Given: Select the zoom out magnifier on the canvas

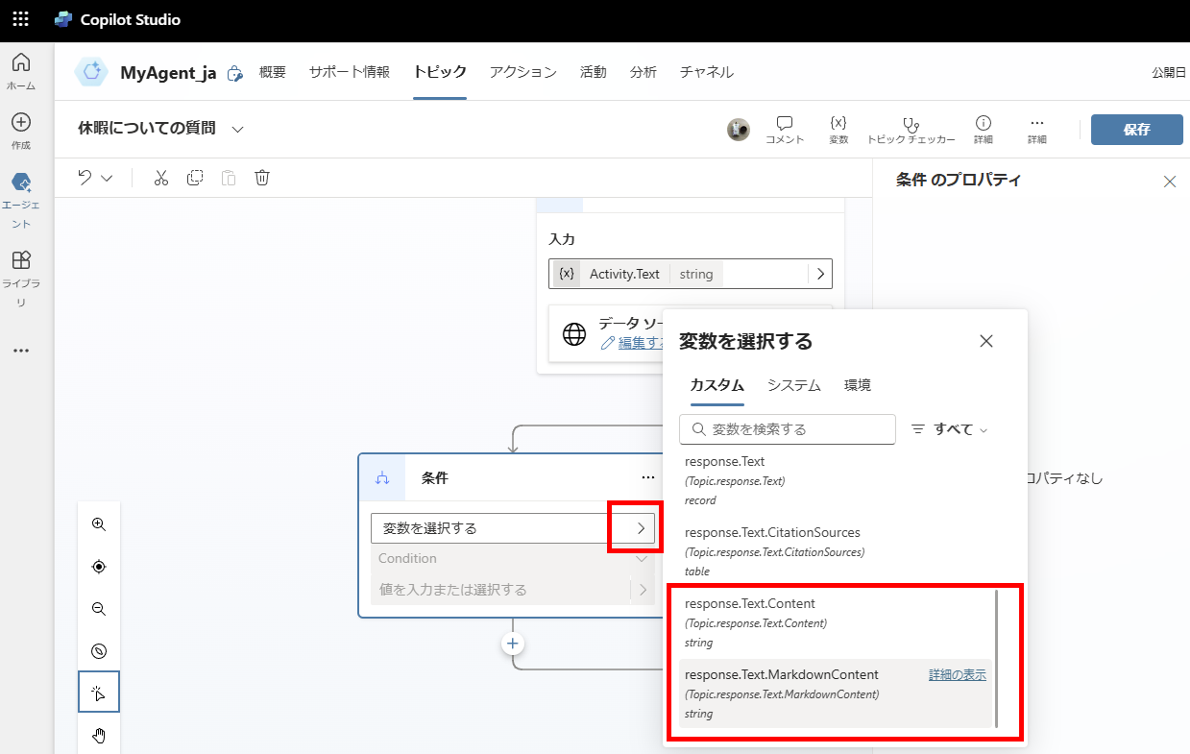Looking at the screenshot, I should pos(98,608).
